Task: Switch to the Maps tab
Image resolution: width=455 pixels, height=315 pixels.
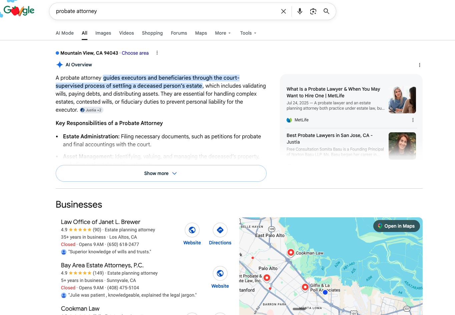Action: [x=201, y=33]
